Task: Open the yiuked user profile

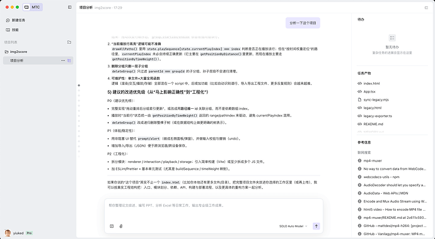Action: pos(18,233)
